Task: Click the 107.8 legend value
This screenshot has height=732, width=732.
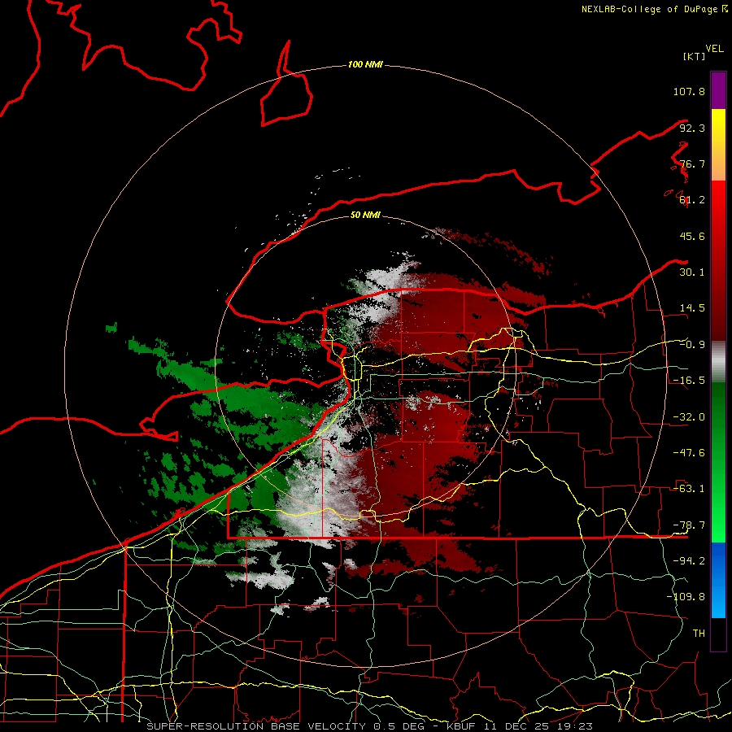Action: [x=689, y=91]
